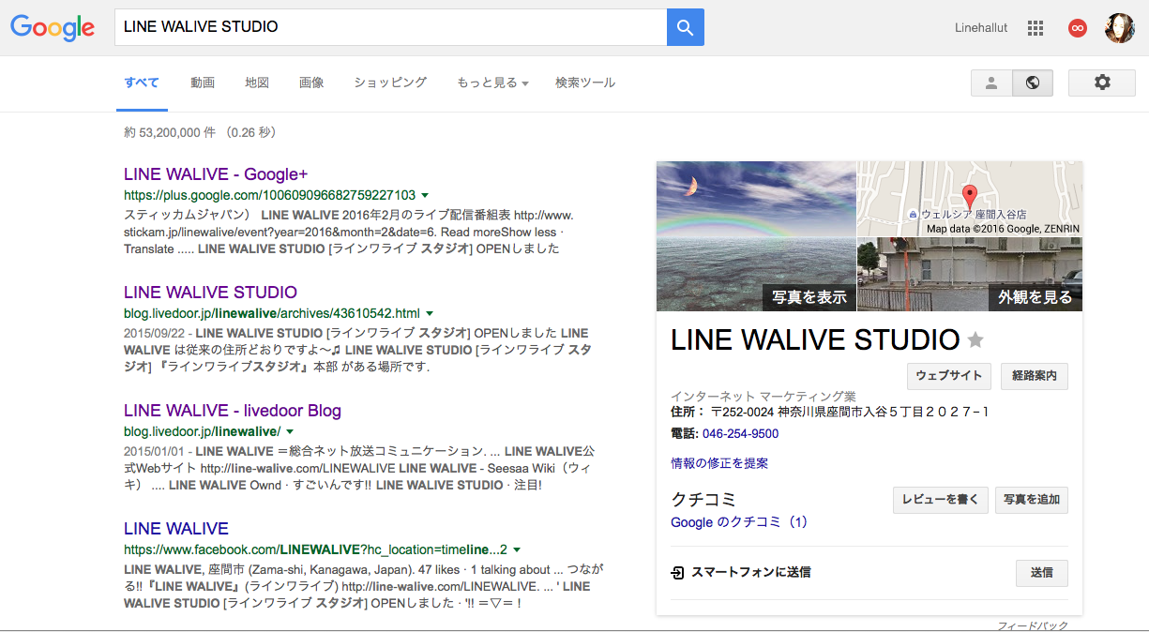The image size is (1149, 632).
Task: Open 写真を表示 photo thumbnail
Action: tap(756, 236)
